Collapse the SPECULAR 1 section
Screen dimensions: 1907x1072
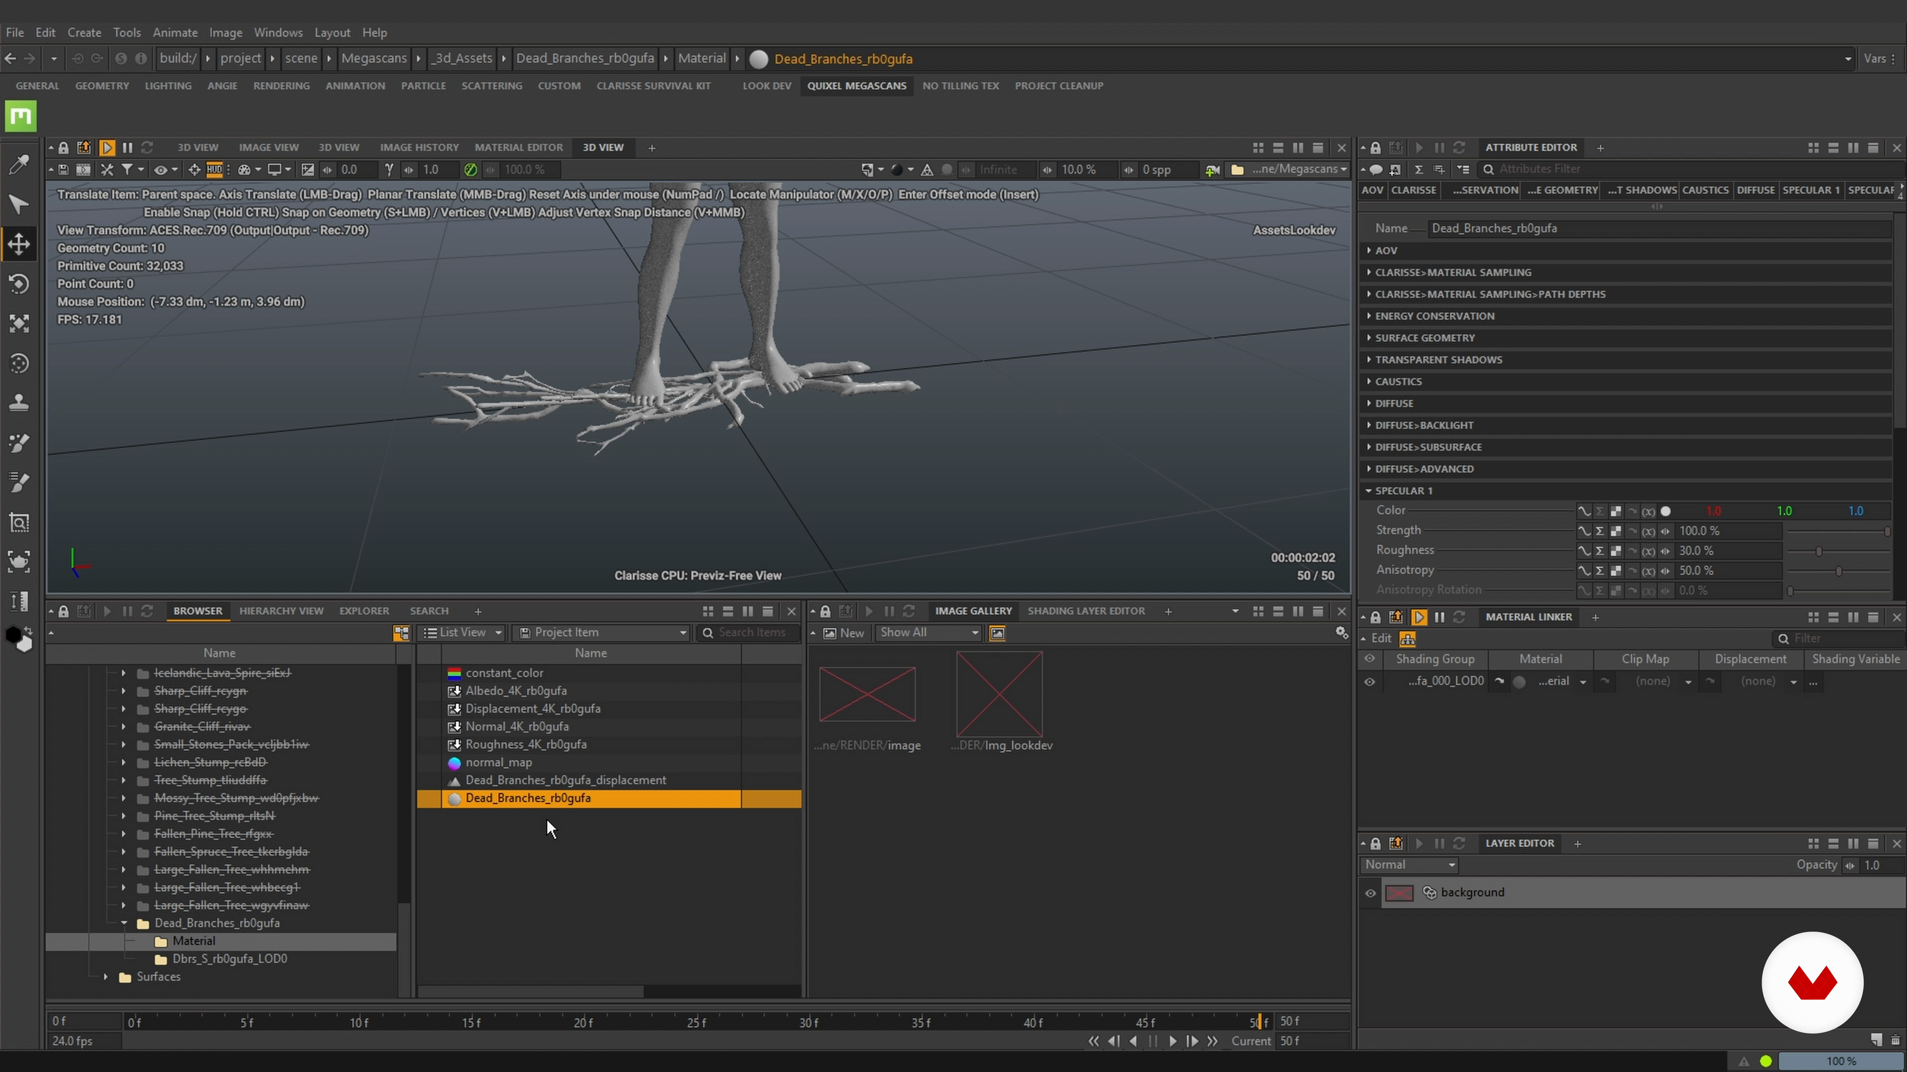click(1369, 490)
